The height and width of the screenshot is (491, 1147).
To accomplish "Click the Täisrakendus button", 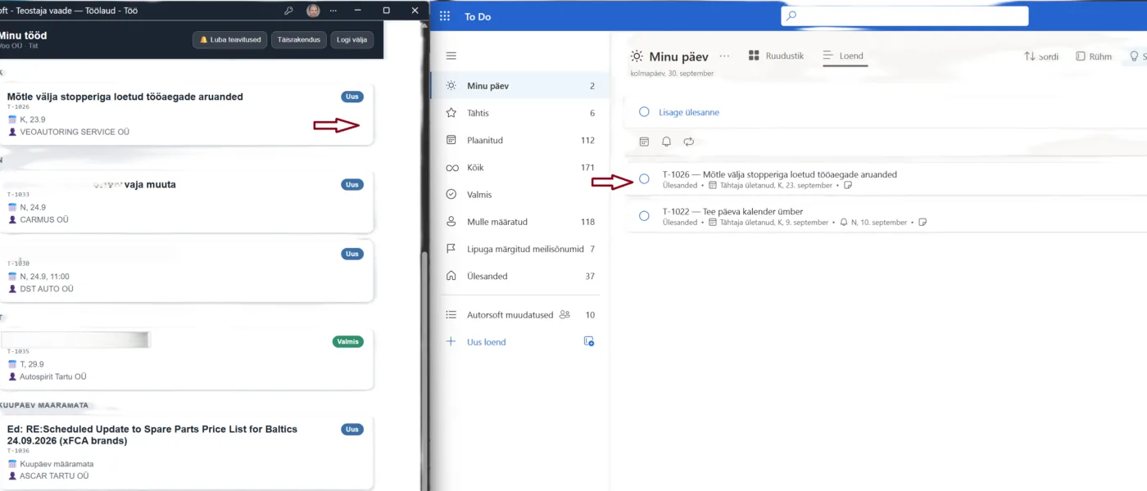I will click(299, 39).
